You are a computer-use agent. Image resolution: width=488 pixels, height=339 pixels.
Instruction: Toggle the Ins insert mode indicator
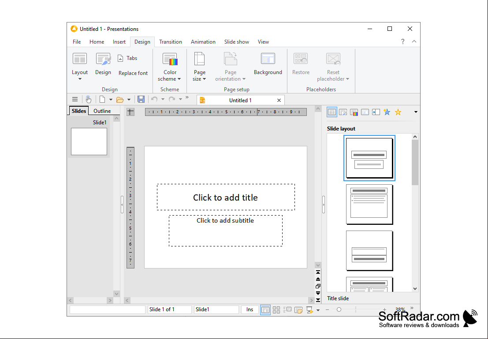point(250,309)
